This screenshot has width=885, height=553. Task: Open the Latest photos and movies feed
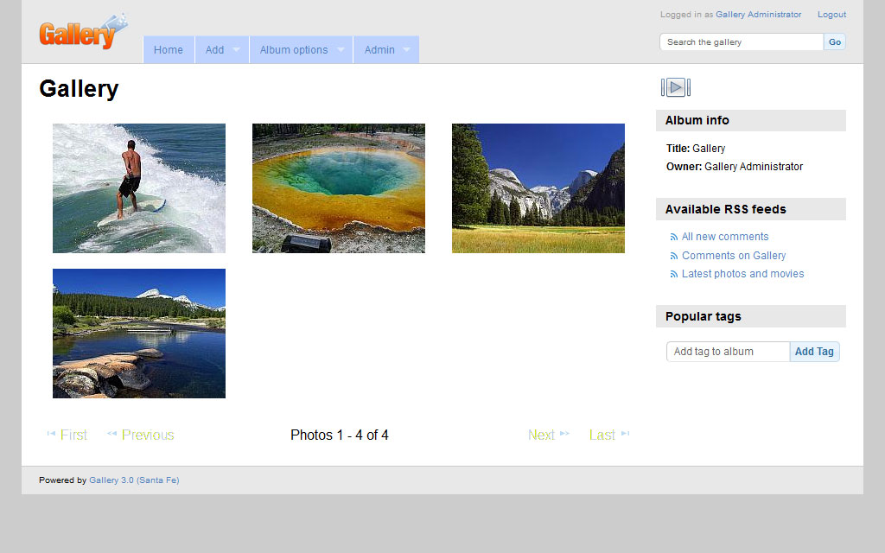point(742,274)
